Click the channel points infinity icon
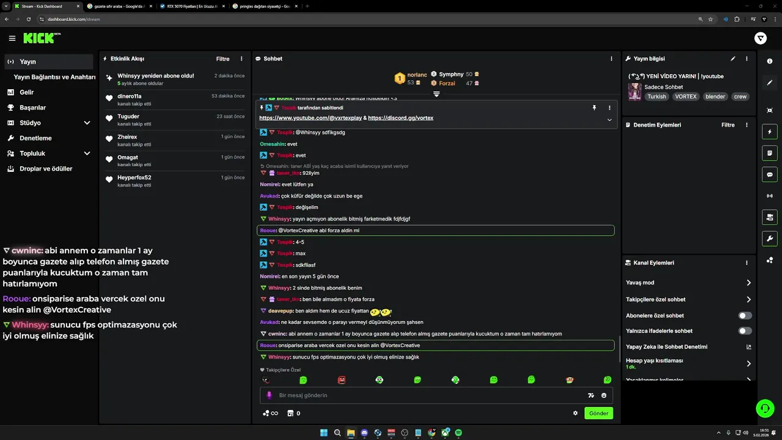782x440 pixels. 270,413
